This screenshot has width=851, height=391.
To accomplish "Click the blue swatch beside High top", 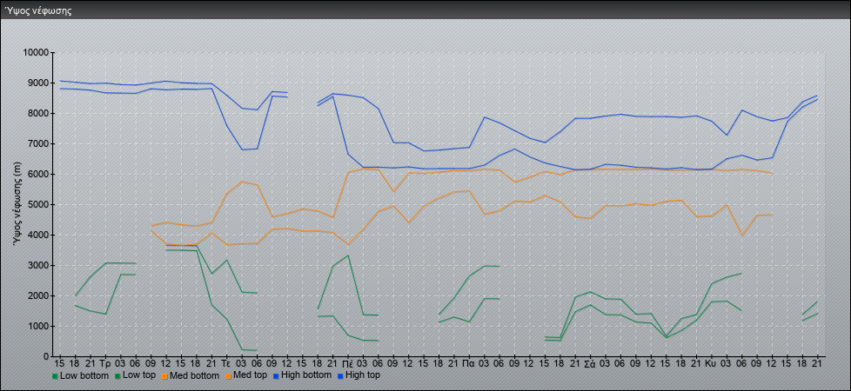I will tap(339, 376).
